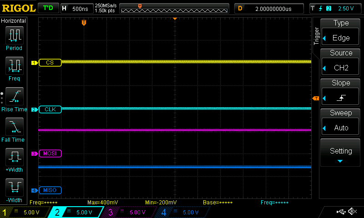Click the waveform memory overview bar
Image resolution: width=364 pixels, height=218 pixels.
point(174,9)
